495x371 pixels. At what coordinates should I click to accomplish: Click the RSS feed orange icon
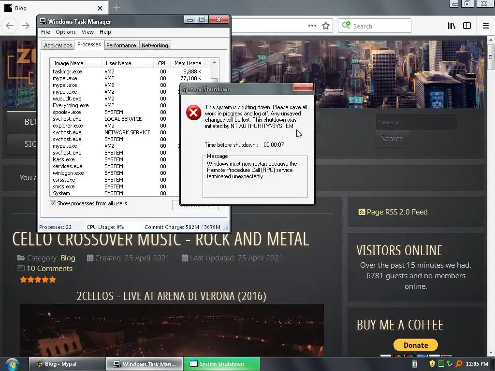(362, 212)
